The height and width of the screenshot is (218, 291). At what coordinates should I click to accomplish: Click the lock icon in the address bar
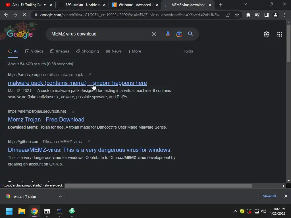point(36,15)
